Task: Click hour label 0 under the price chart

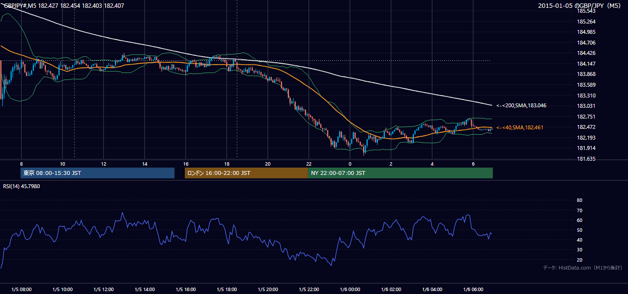Action: pyautogui.click(x=350, y=164)
